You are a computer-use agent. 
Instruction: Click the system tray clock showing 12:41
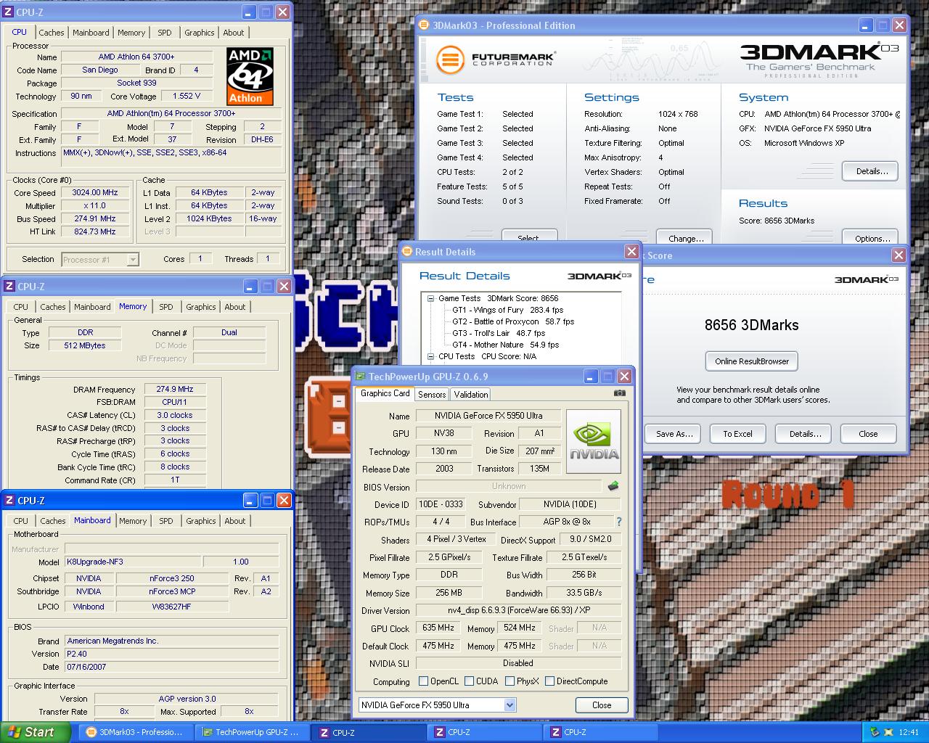point(908,732)
